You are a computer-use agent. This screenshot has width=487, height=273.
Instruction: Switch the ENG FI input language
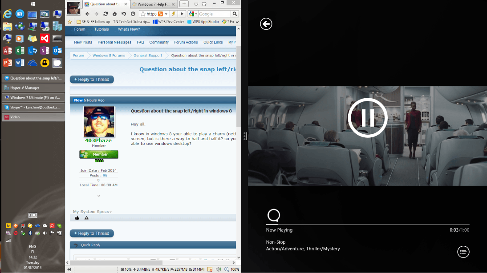pos(32,249)
